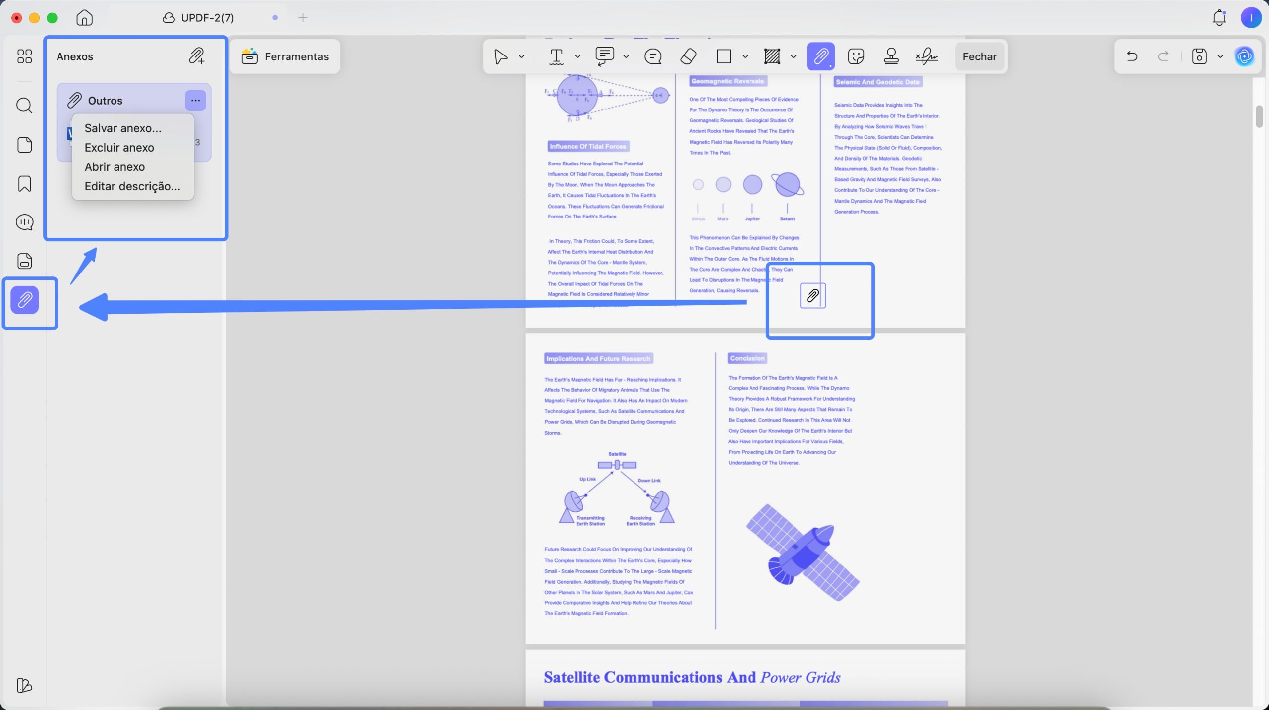Click the Geomagnetic Reversals heading
Screen dimensions: 1269x710
728,81
